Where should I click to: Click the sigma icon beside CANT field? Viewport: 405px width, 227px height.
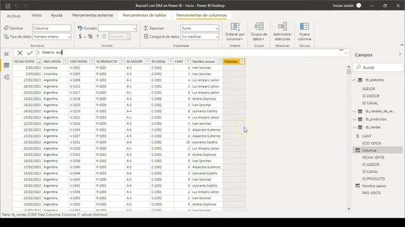pos(358,136)
